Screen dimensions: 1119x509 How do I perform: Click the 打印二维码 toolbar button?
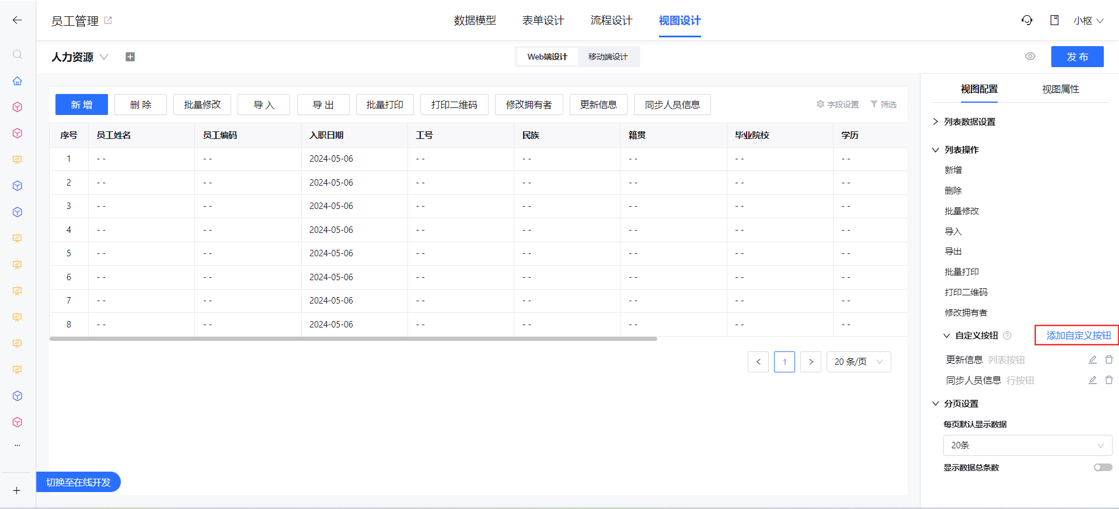(454, 104)
